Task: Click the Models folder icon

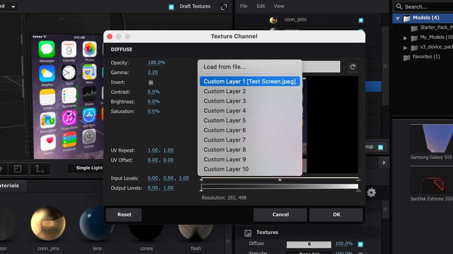Action: [x=407, y=18]
